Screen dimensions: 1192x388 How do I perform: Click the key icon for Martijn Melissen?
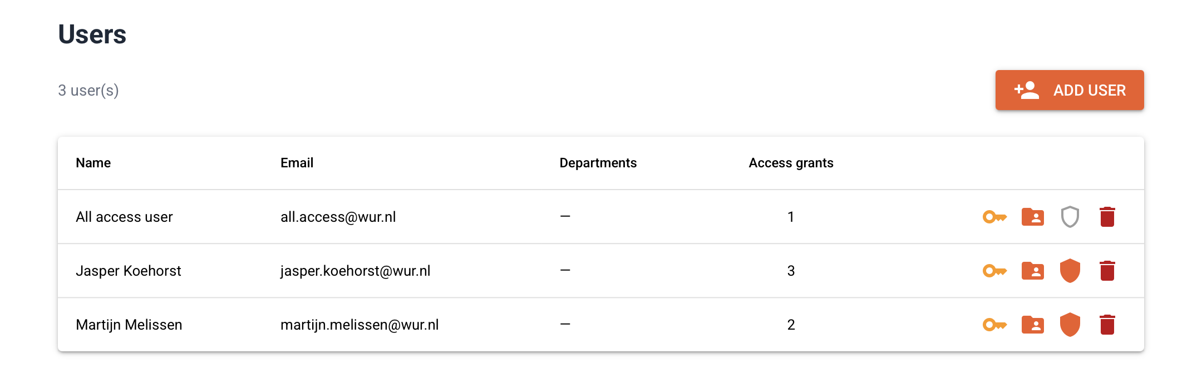click(994, 325)
